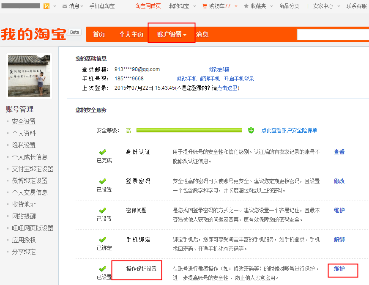Click the green security level progress bar
The height and width of the screenshot is (285, 369).
pyautogui.click(x=189, y=130)
